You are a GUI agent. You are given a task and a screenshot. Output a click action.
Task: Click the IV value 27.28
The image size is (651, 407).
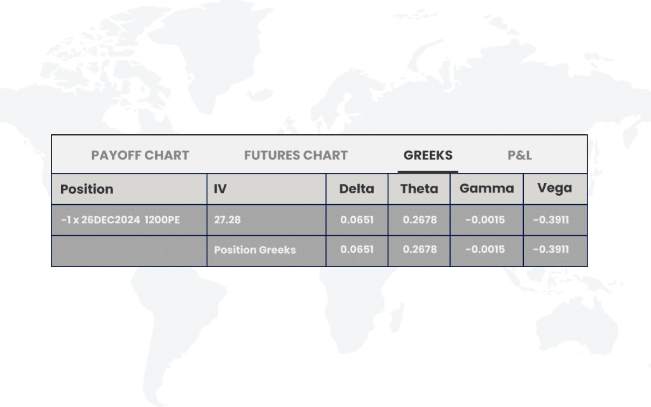[x=224, y=220]
